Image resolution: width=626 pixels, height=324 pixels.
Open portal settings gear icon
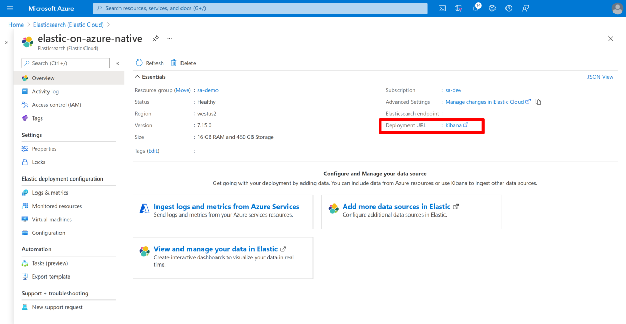[492, 8]
